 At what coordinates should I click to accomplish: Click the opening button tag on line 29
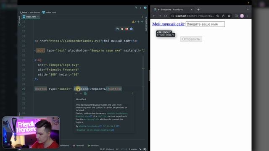pos(41,89)
